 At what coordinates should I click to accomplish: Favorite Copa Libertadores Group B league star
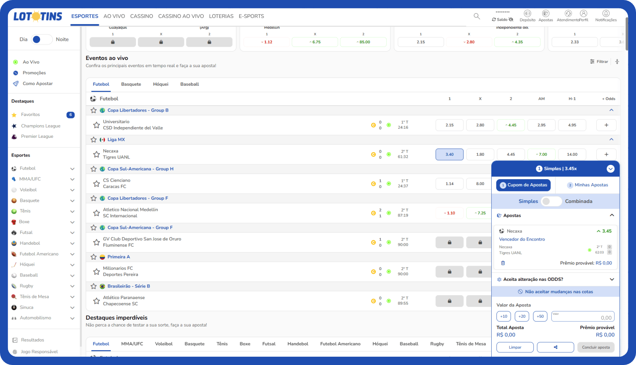(x=94, y=110)
